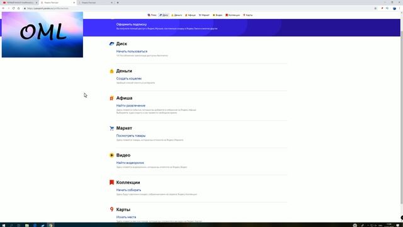This screenshot has width=403, height=227.
Task: Open the Искать места link
Action: 126,217
